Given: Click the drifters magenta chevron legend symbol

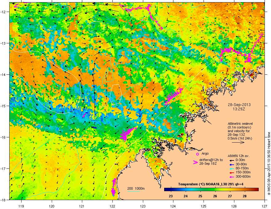Looking at the screenshot, I should (195, 162).
